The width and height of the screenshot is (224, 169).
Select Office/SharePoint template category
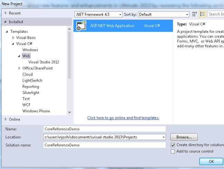[38, 68]
